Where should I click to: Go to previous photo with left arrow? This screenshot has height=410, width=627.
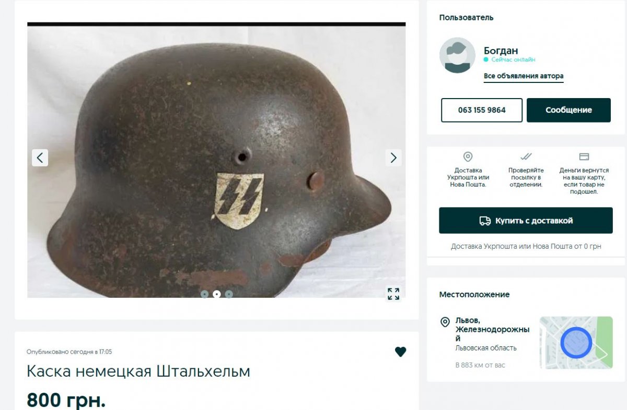click(x=40, y=158)
